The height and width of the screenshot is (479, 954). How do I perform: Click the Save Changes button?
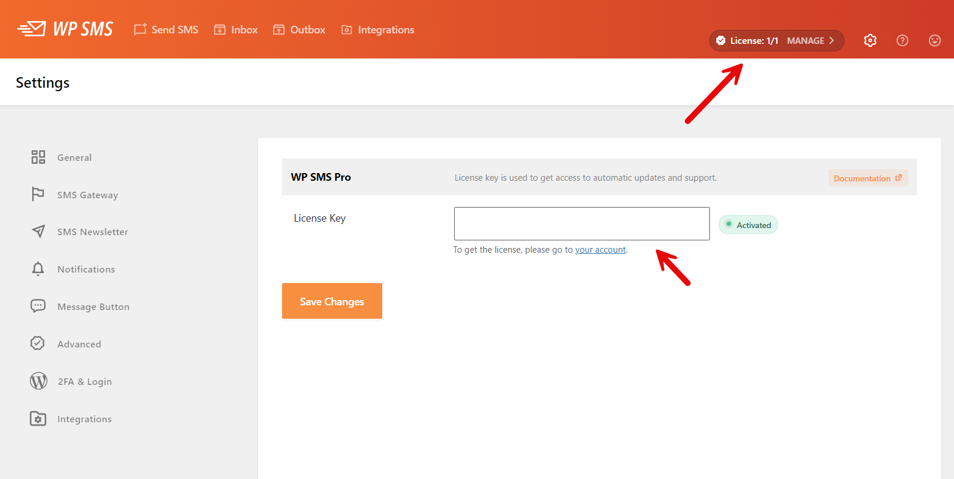[x=332, y=301]
